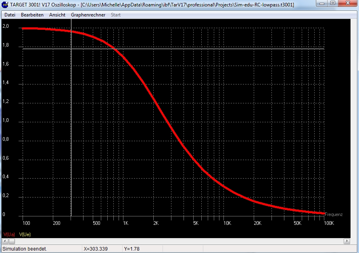Screen dimensions: 359x253
Task: Toggle the red V(Ua) signal legend
Action: pos(9,234)
